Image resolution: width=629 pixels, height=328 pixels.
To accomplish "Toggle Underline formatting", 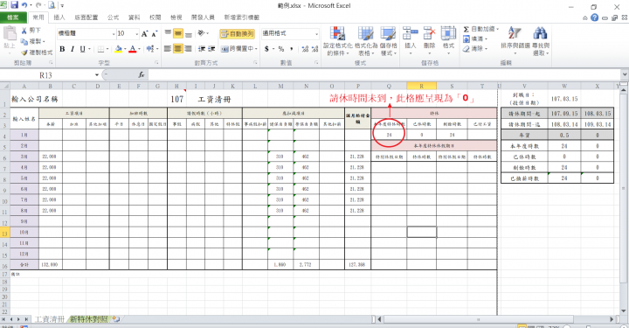I will coord(82,49).
